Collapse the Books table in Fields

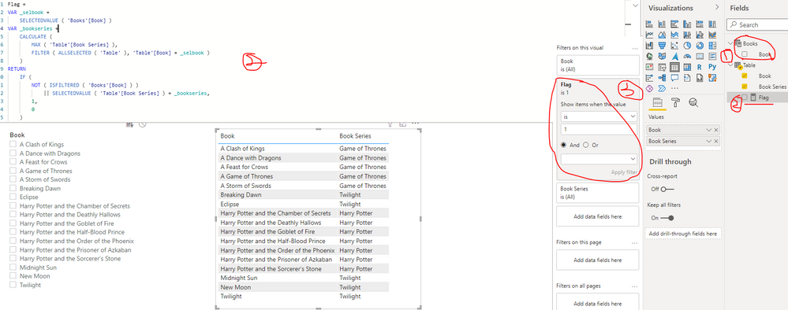point(730,43)
